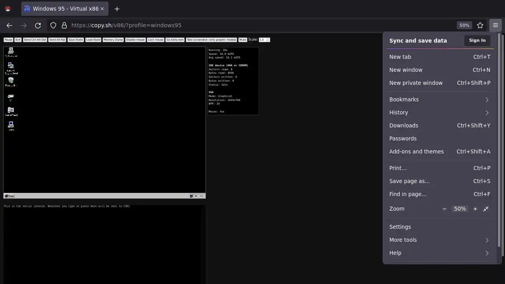This screenshot has height=284, width=505.
Task: Toggle Disable mouse button
Action: coord(135,40)
